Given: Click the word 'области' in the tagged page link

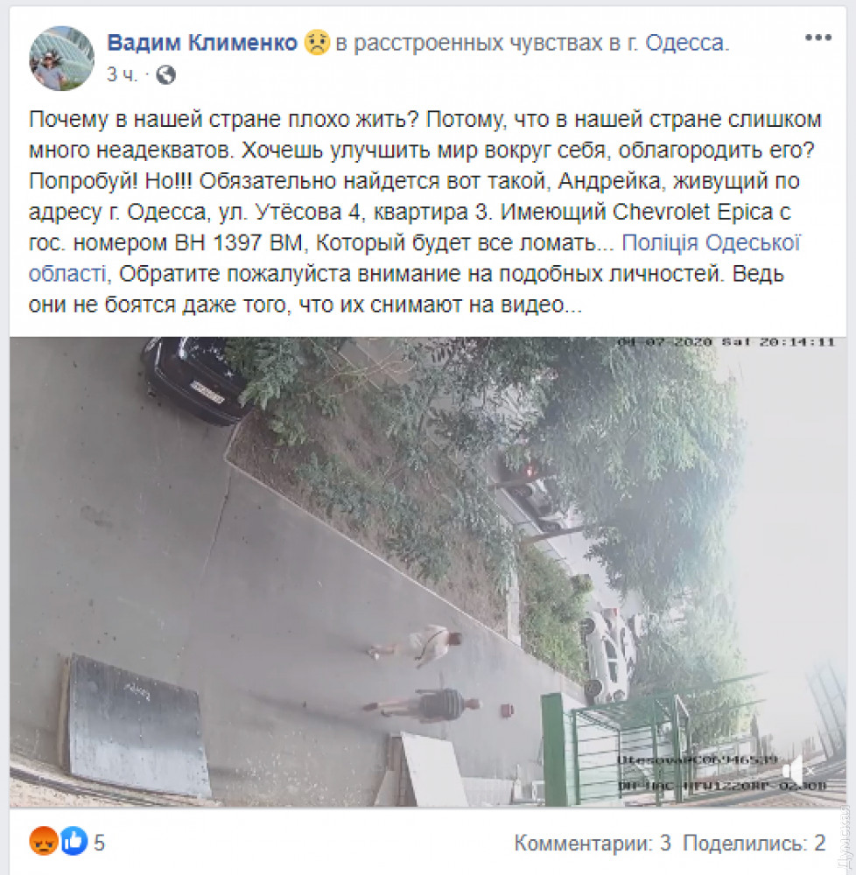Looking at the screenshot, I should (x=67, y=274).
